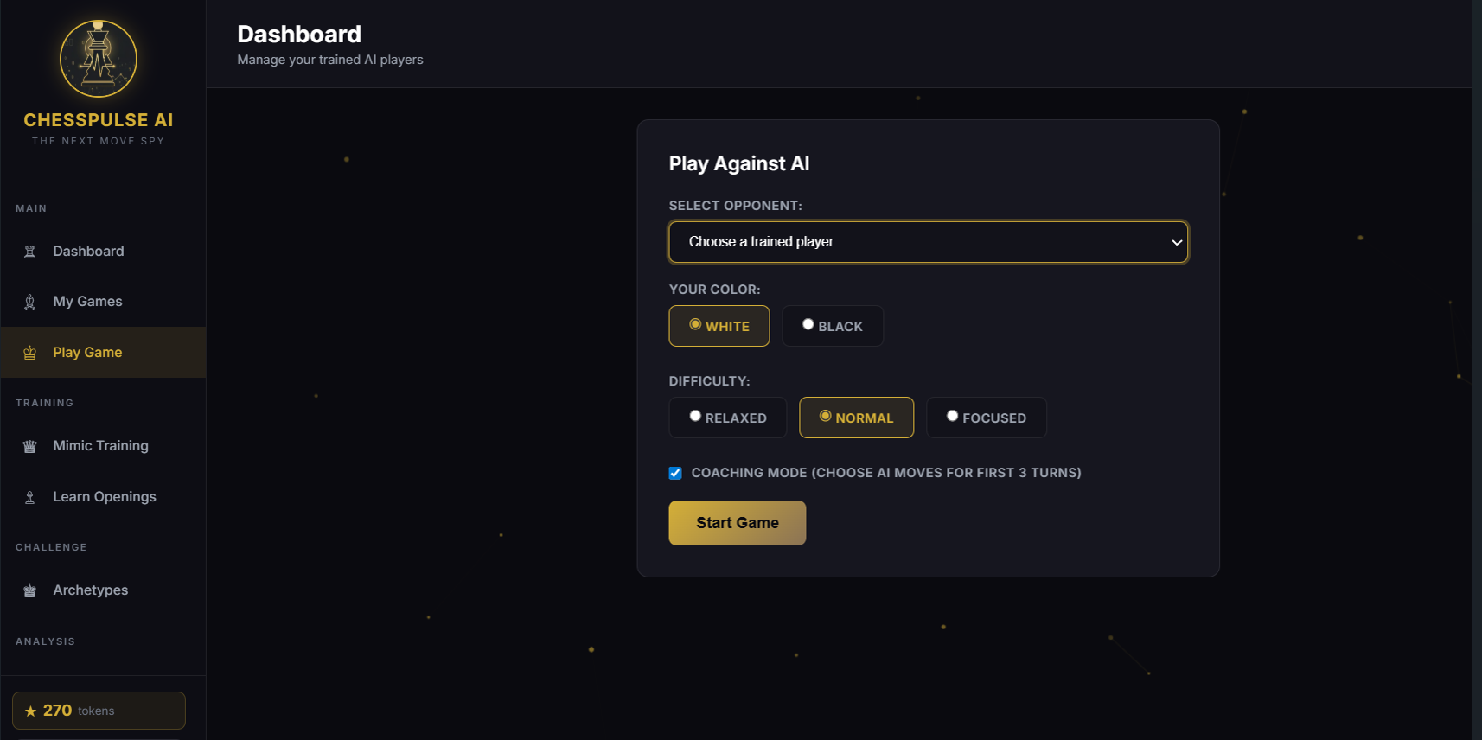Click the pawn icon beside Learn Openings
Viewport: 1482px width, 740px height.
pos(30,497)
